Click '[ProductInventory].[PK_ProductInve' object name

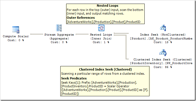click(x=161, y=63)
